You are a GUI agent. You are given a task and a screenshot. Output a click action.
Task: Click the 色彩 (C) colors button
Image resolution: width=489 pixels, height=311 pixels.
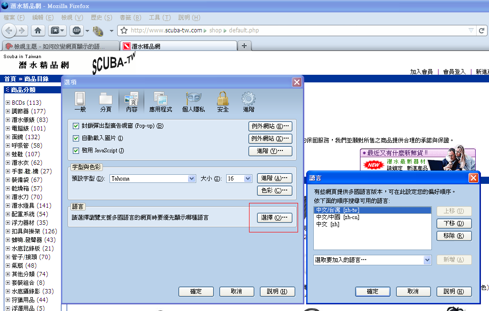click(x=274, y=191)
